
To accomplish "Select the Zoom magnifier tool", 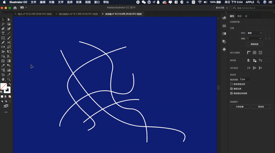I will click(x=9, y=79).
